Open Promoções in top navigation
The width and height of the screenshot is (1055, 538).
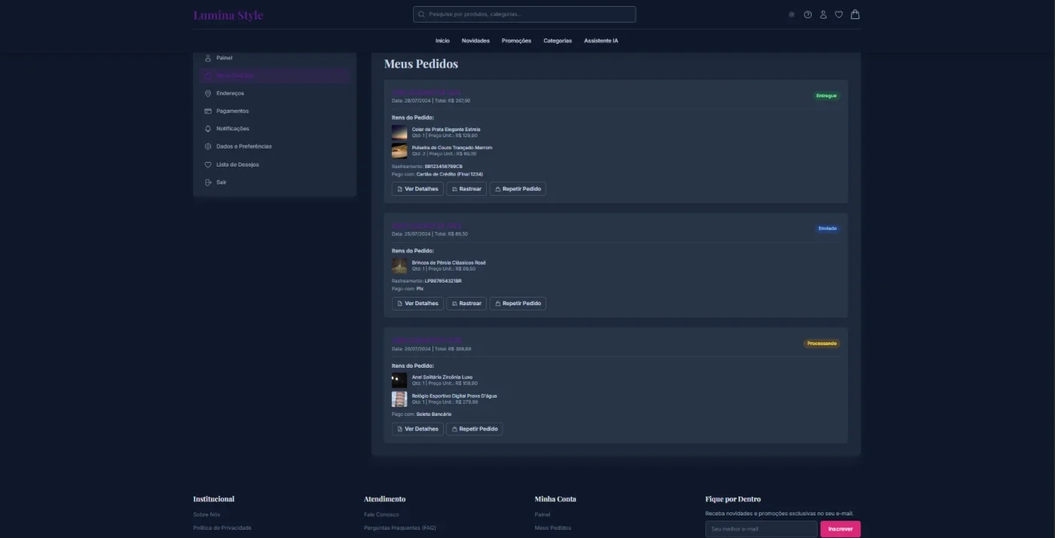coord(516,41)
